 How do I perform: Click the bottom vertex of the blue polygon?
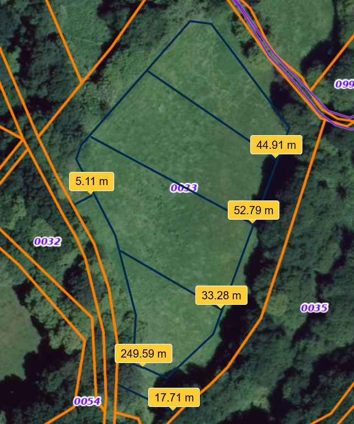[x=166, y=378]
